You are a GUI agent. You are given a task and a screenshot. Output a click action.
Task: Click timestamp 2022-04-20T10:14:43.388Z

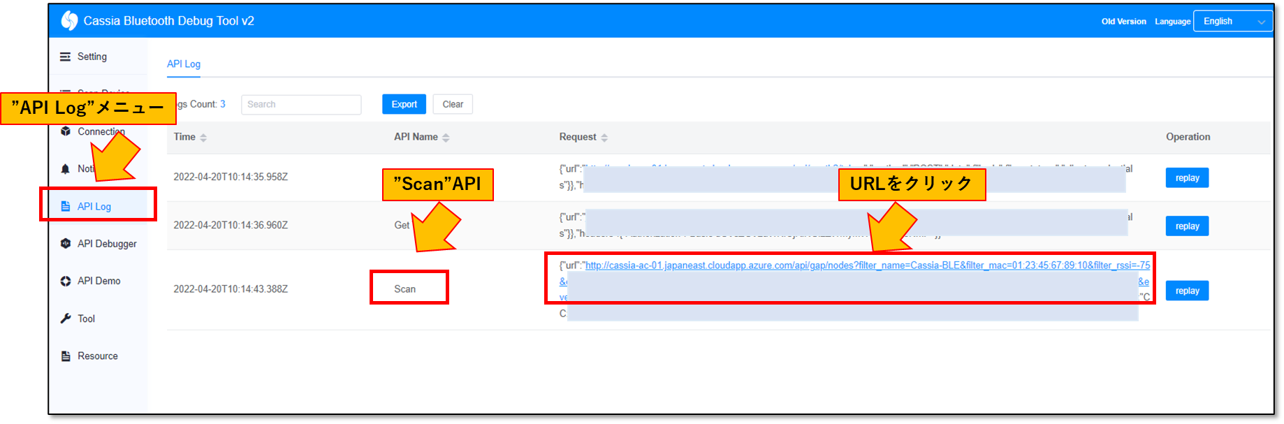[x=231, y=288]
